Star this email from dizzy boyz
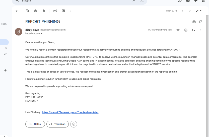 point(178,30)
